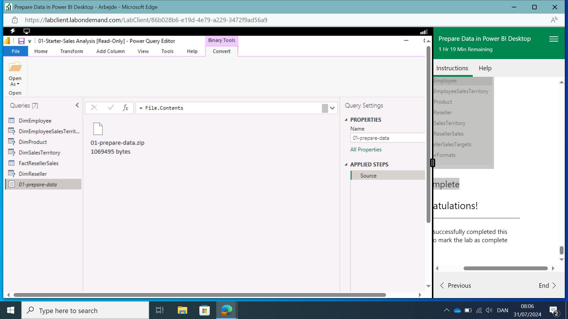Click the fx insert step icon
568x319 pixels.
(x=126, y=108)
